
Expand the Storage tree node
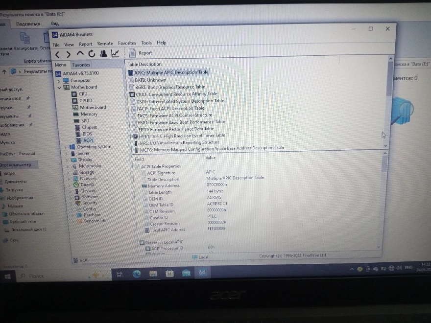click(68, 173)
